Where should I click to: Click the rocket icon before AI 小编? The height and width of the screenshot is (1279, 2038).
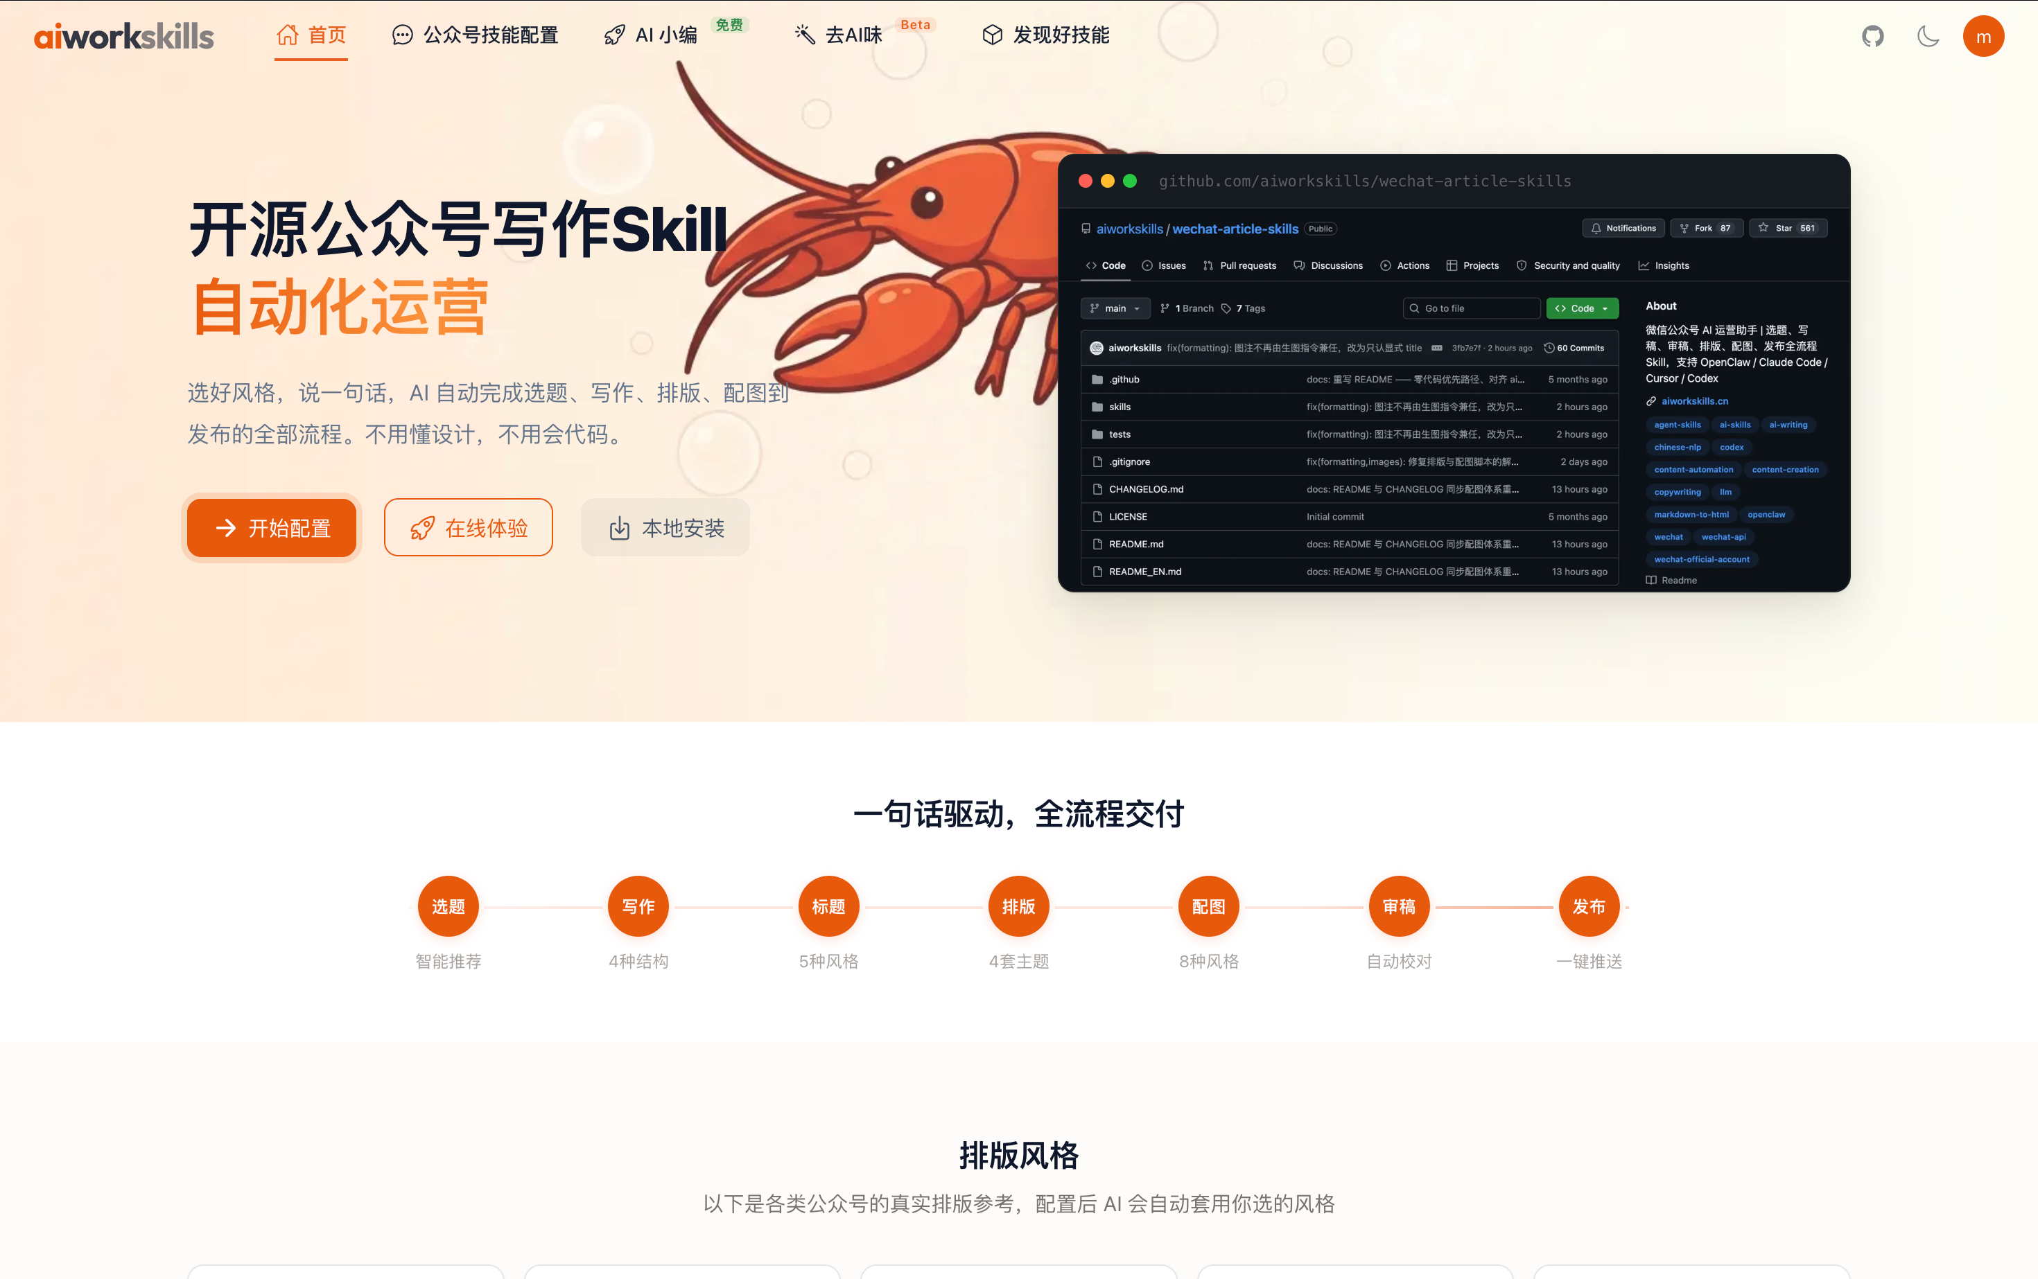pyautogui.click(x=614, y=35)
